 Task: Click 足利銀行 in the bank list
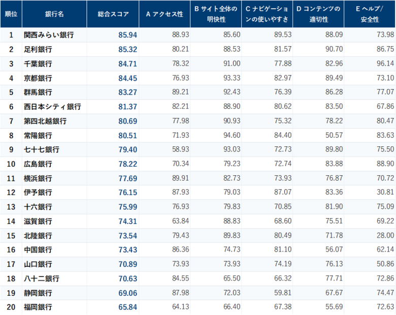pyautogui.click(x=38, y=49)
